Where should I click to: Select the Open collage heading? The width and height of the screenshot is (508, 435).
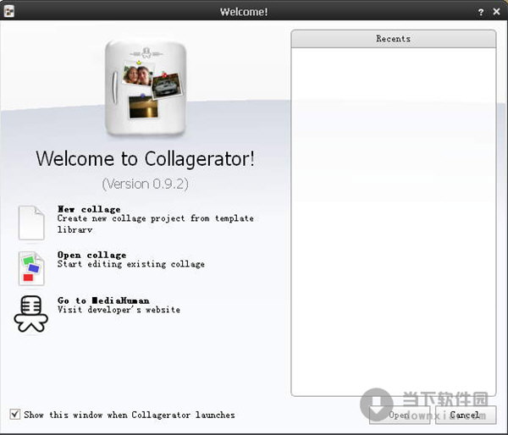92,255
